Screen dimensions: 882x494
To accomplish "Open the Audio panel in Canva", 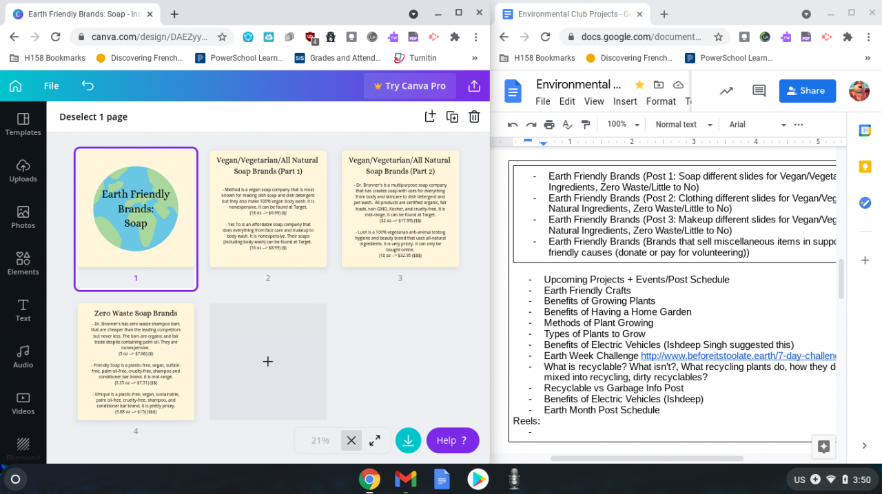I will click(23, 357).
